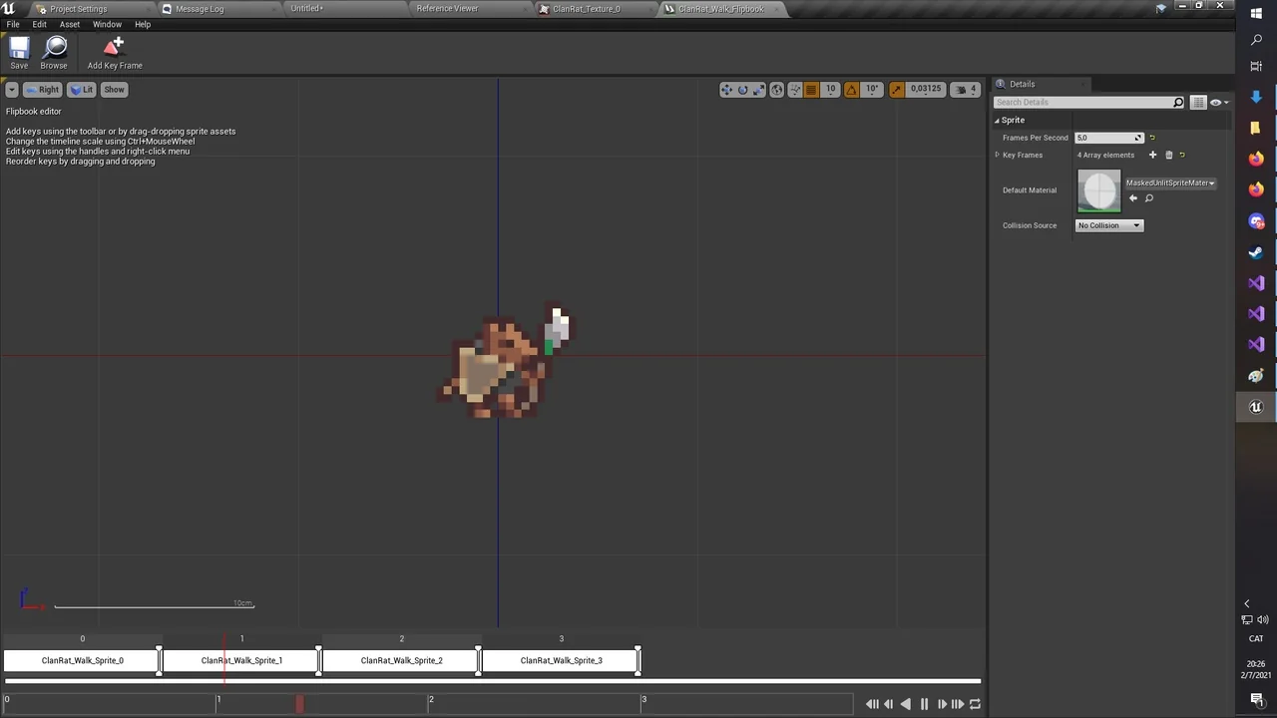1277x718 pixels.
Task: Expand the Key Frames array
Action: pos(997,155)
